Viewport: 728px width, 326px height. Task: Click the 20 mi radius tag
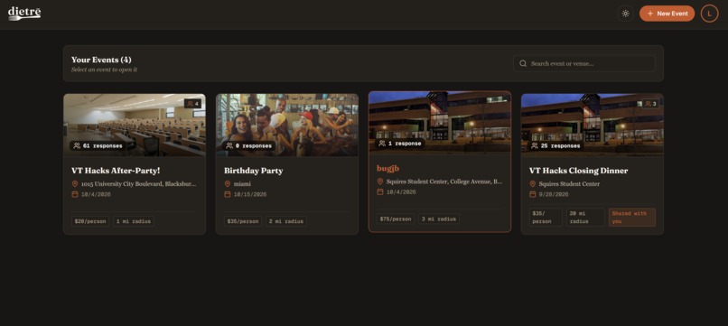click(x=585, y=218)
